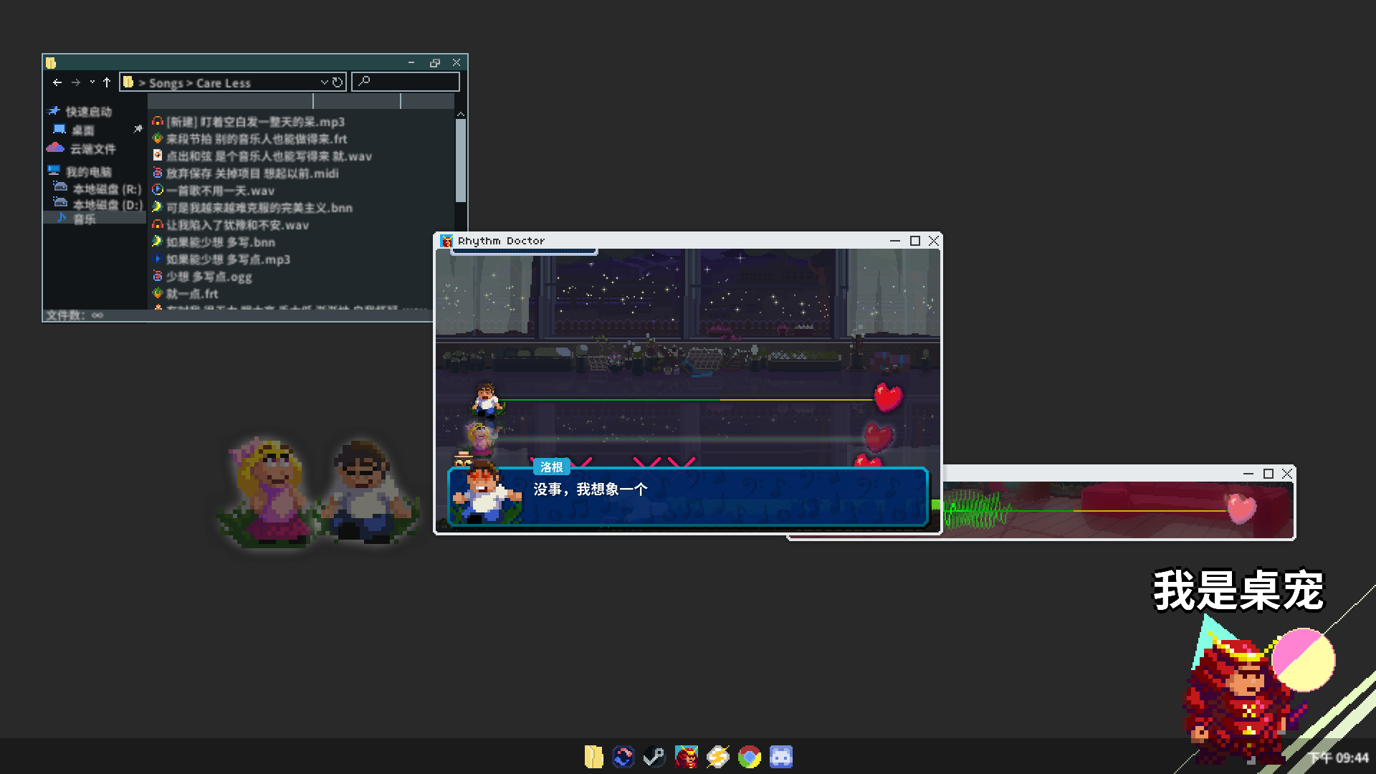Viewport: 1376px width, 774px height.
Task: Minimize the Rhythm Doctor window
Action: (x=895, y=241)
